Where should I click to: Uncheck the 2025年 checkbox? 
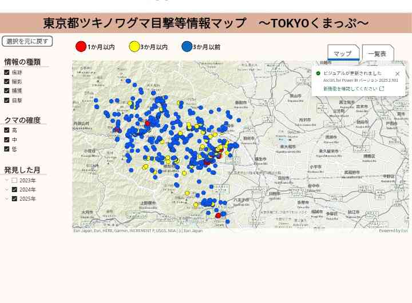[x=14, y=199]
